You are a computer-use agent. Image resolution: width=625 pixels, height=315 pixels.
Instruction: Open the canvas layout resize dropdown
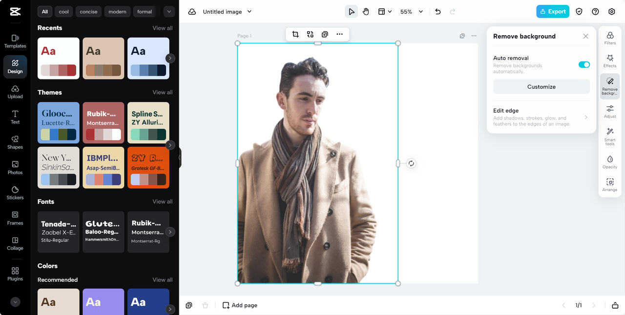385,12
